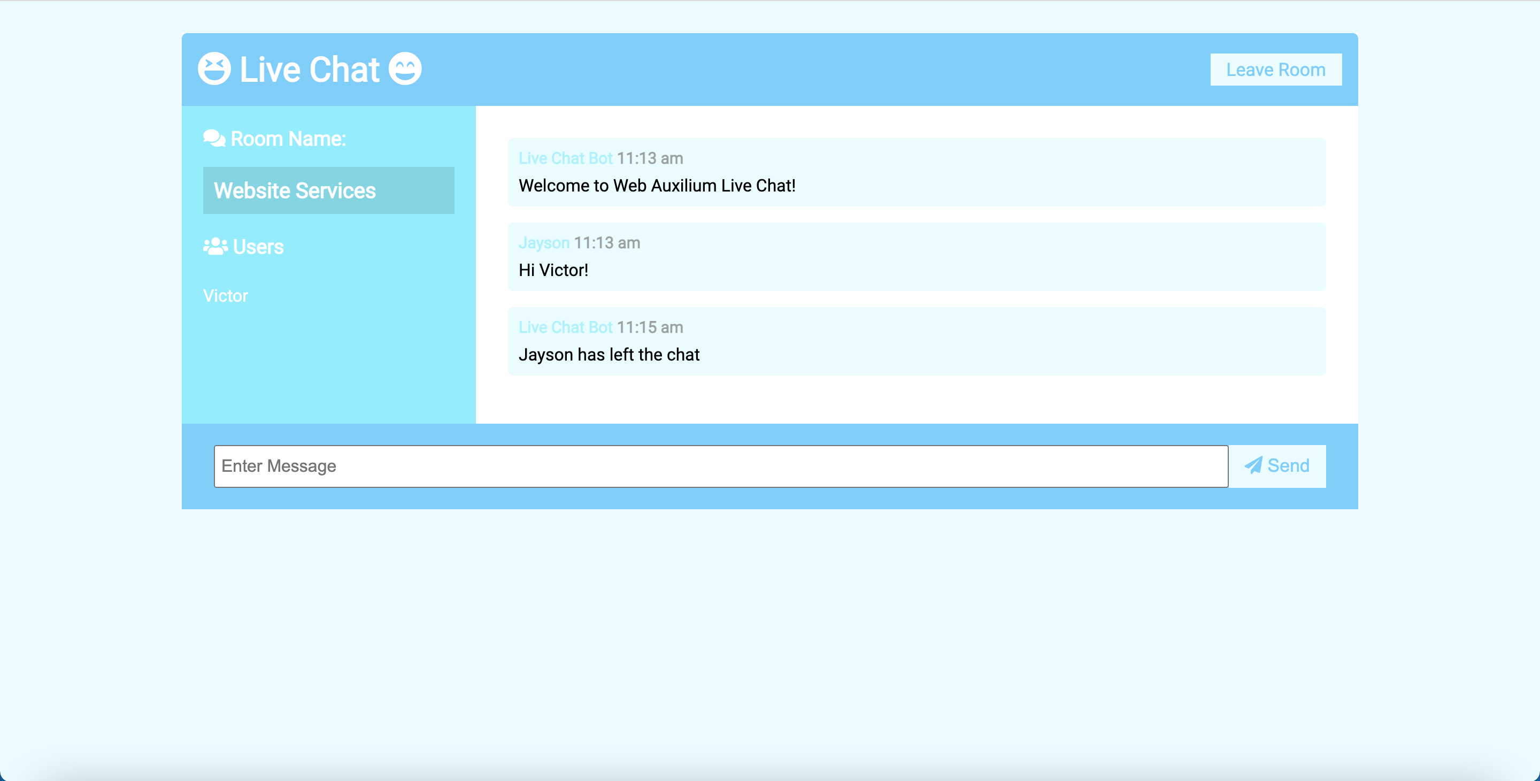Click the users group icon
The image size is (1540, 781).
[x=215, y=247]
